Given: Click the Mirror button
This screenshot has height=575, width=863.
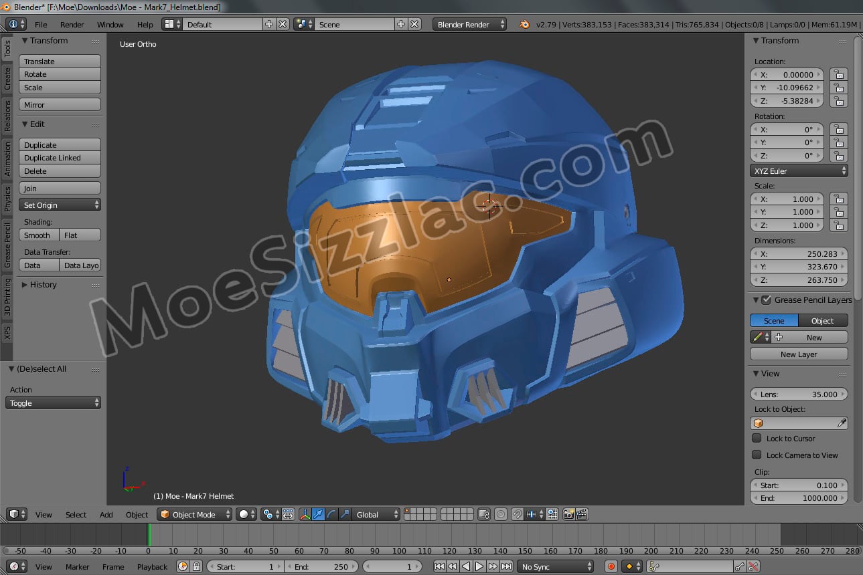Looking at the screenshot, I should click(60, 104).
